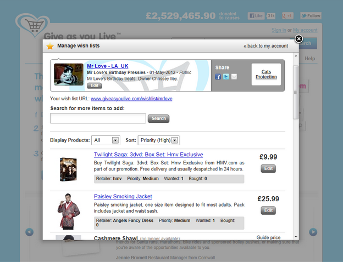Click the back to my account link
The image size is (343, 262).
point(265,46)
